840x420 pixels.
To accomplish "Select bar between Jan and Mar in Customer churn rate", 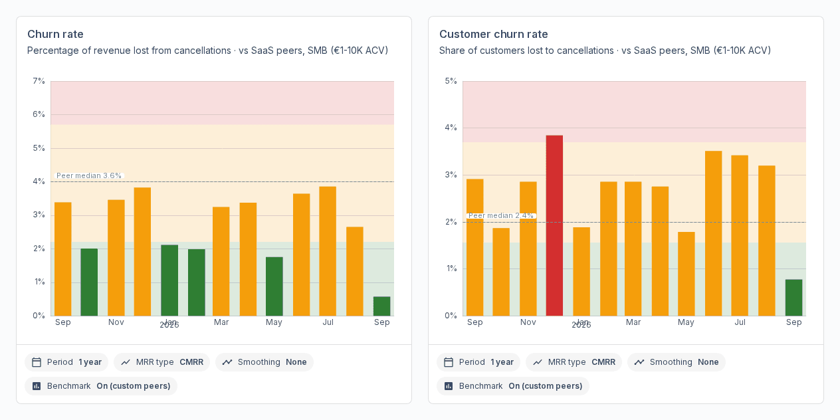I will tap(609, 249).
